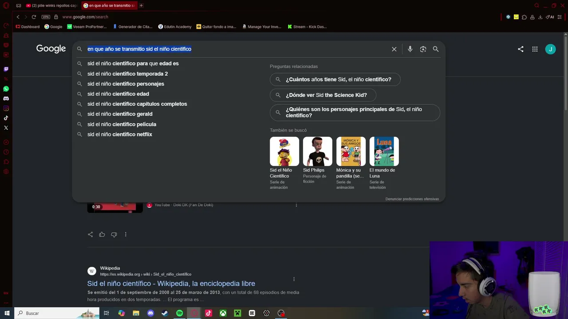Switch to the YouTube pilie winks tab
568x319 pixels.
51,5
